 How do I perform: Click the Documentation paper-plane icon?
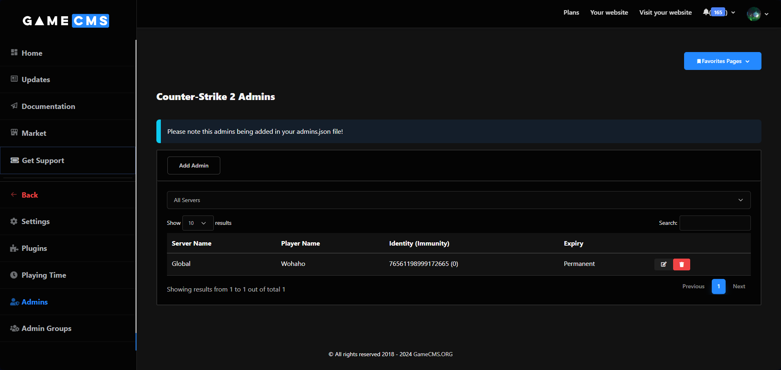click(x=14, y=106)
